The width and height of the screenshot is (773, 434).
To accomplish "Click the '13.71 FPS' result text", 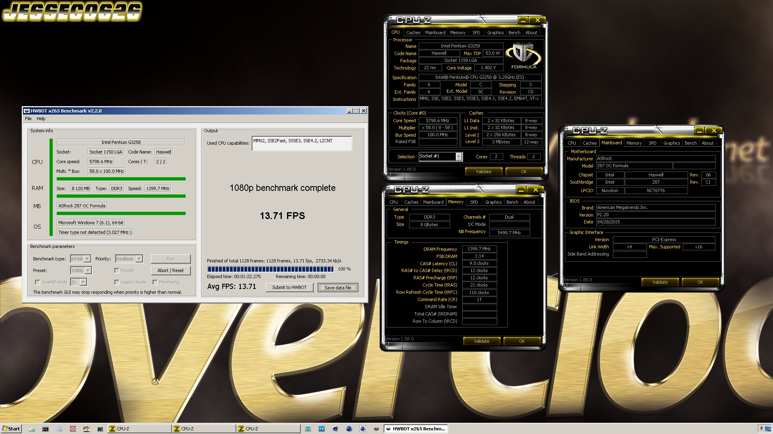I will click(x=282, y=216).
